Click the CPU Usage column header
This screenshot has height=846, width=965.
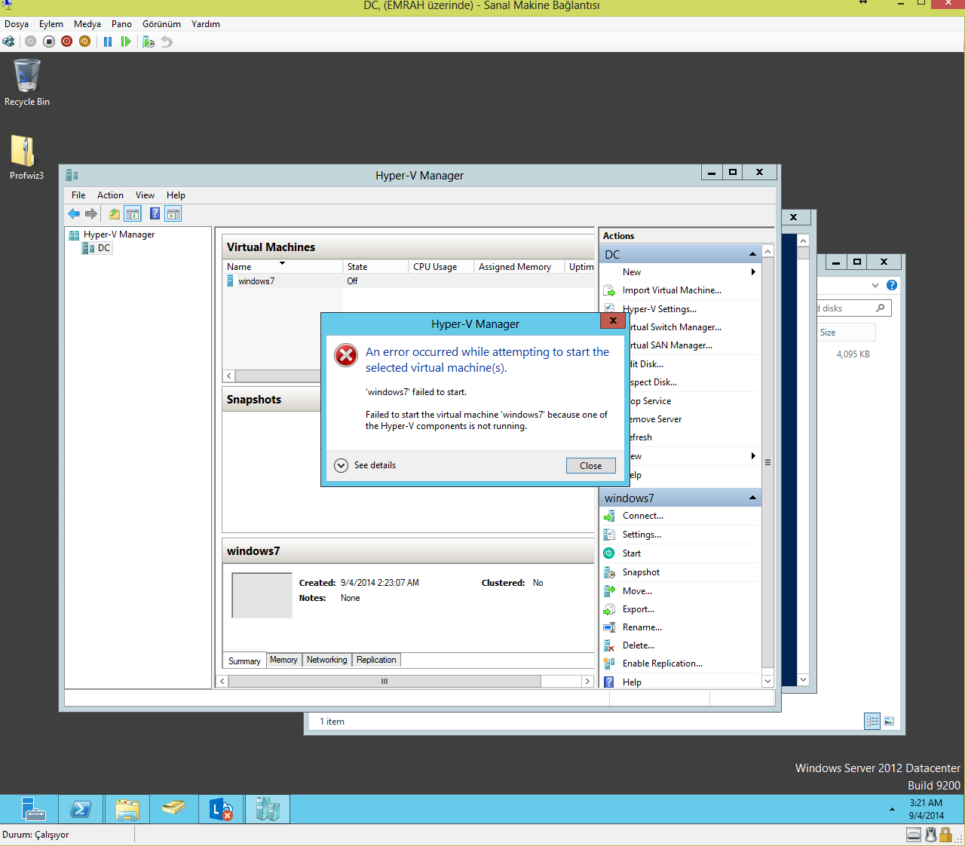pos(441,267)
